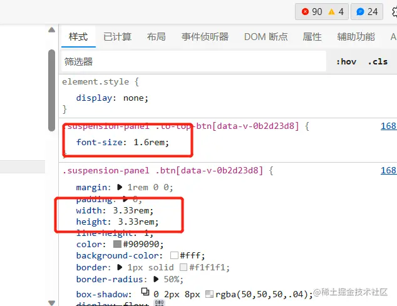Edit the font-size 1.6rem value

point(149,142)
